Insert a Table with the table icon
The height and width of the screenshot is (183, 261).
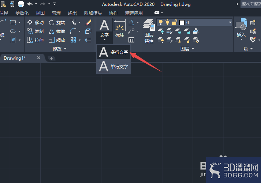pyautogui.click(x=131, y=40)
